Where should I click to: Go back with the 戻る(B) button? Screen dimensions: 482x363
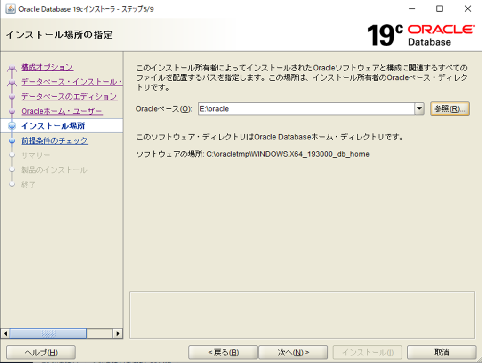[x=223, y=352]
